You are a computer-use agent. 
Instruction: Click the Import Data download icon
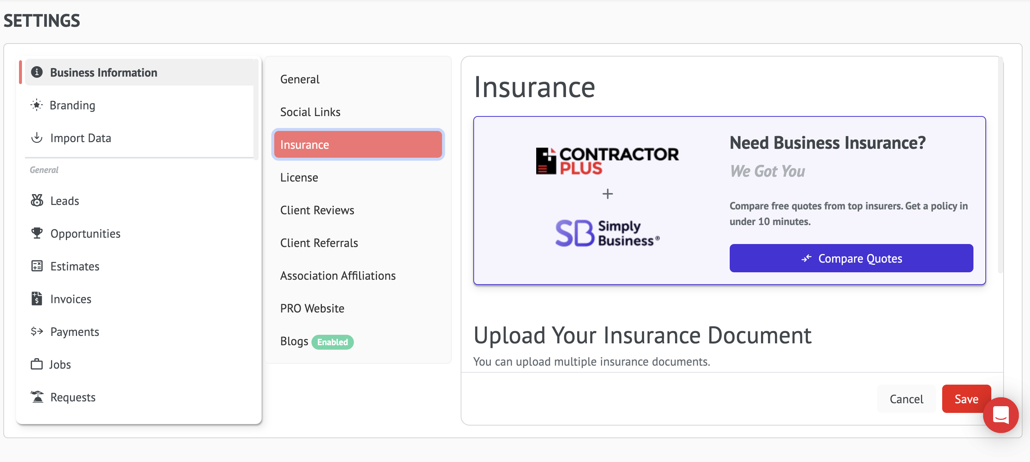pyautogui.click(x=37, y=138)
